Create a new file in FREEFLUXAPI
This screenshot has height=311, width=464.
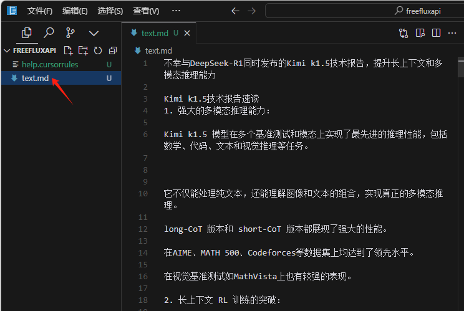[x=68, y=50]
